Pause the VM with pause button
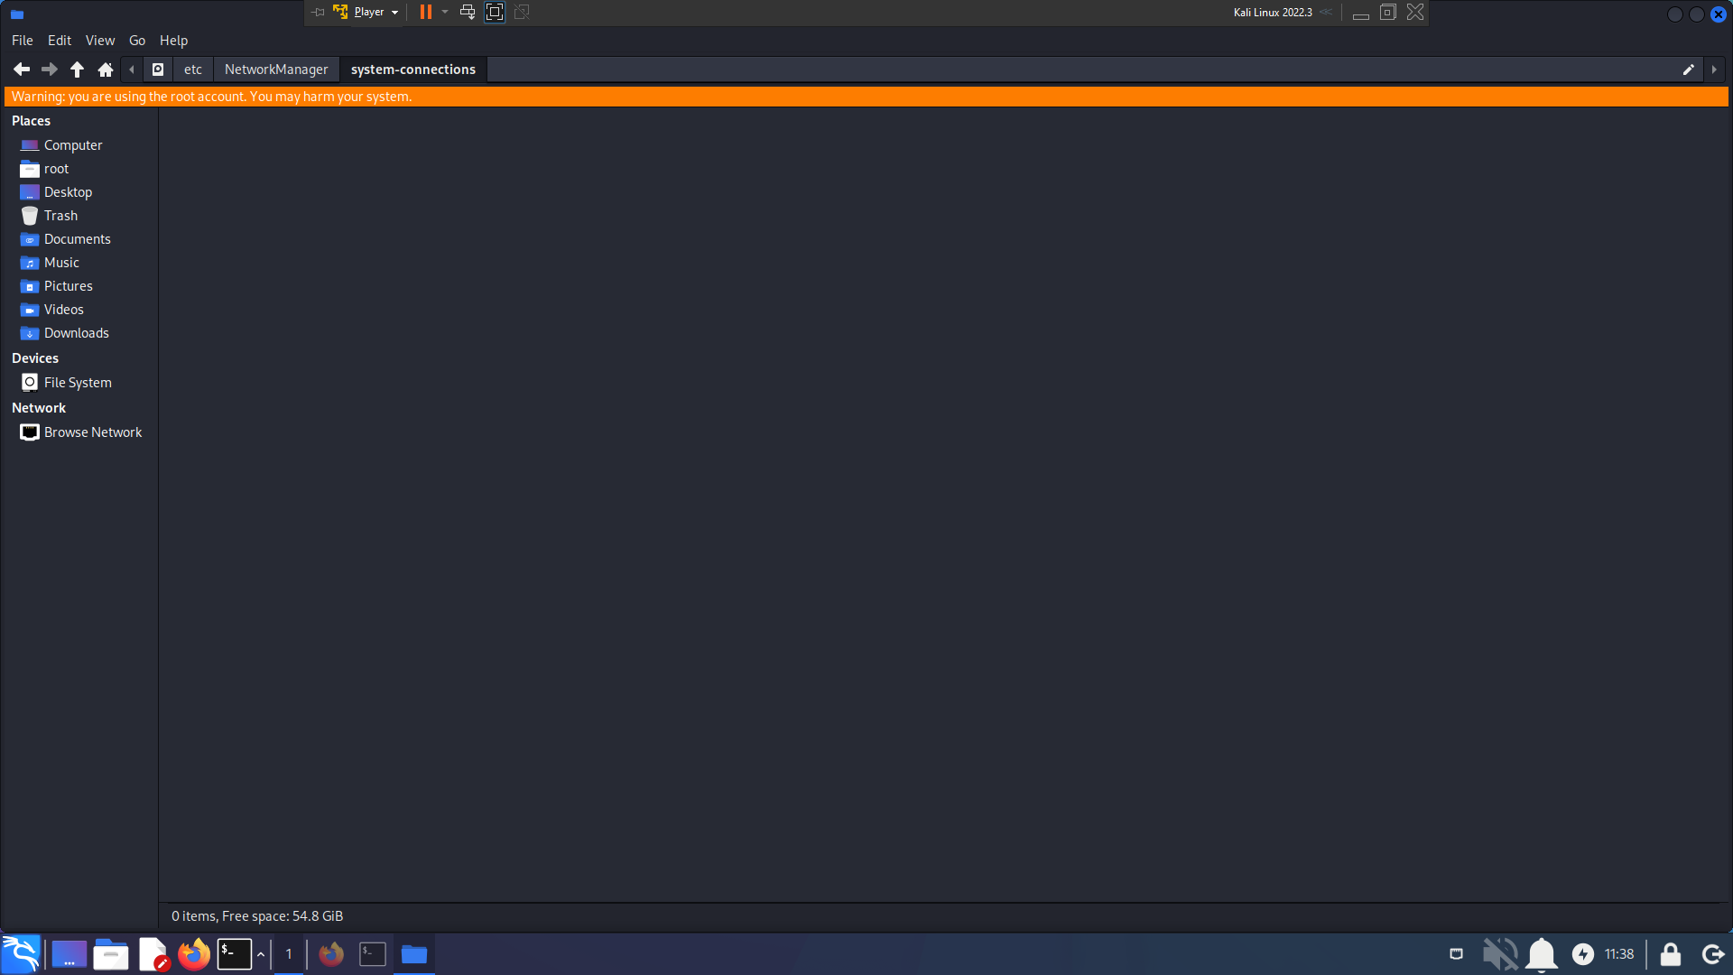Image resolution: width=1733 pixels, height=975 pixels. (x=425, y=12)
